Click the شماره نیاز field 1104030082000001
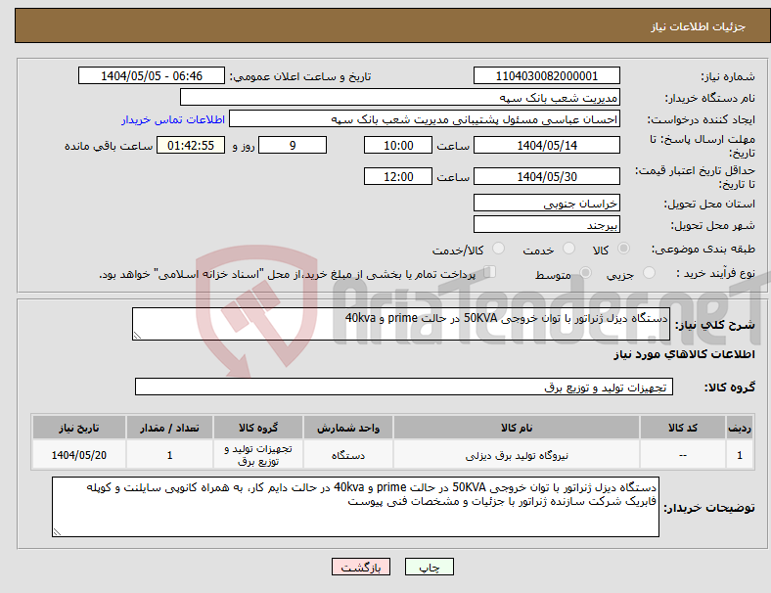The image size is (771, 593). [547, 75]
